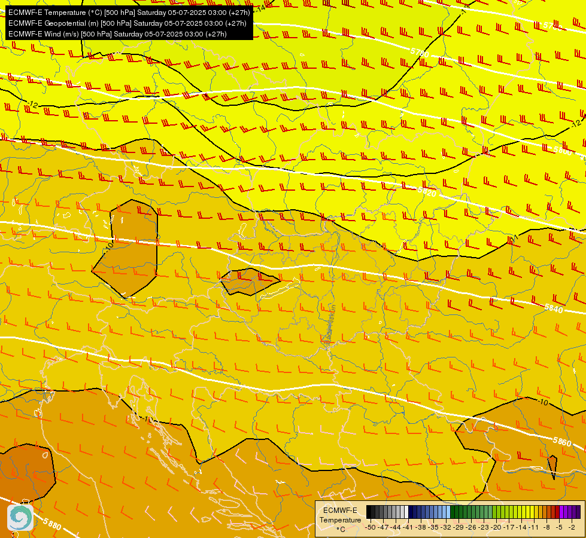
Task: Click the 5860 geopotential contour label
Action: tap(562, 442)
